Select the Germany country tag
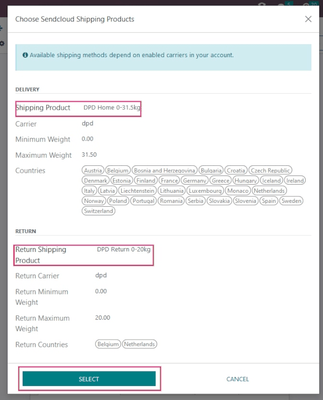 [x=194, y=181]
